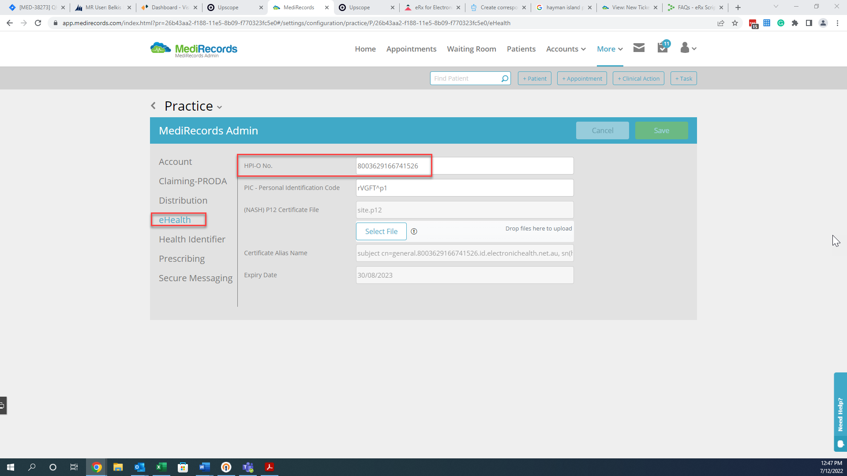Select Prescribing section

182,259
